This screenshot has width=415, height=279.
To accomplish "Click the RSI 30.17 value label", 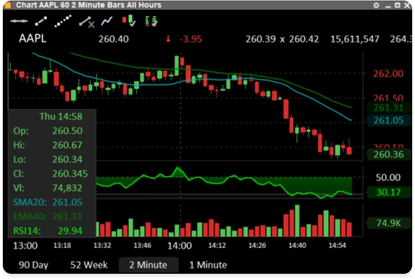I will point(388,192).
